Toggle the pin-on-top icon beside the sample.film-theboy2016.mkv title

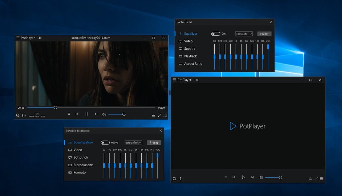pos(40,38)
